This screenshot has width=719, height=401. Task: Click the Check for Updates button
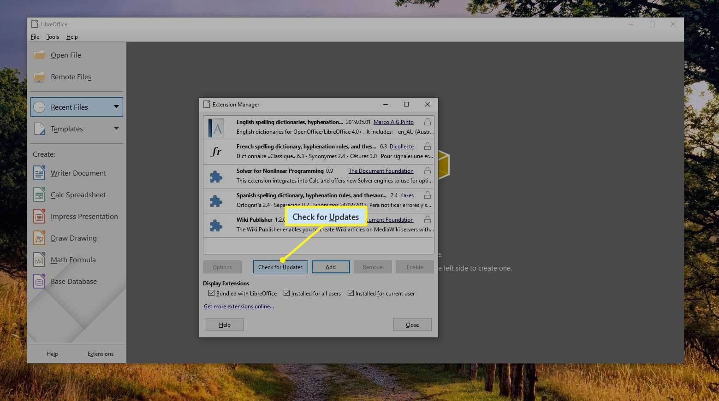(280, 267)
